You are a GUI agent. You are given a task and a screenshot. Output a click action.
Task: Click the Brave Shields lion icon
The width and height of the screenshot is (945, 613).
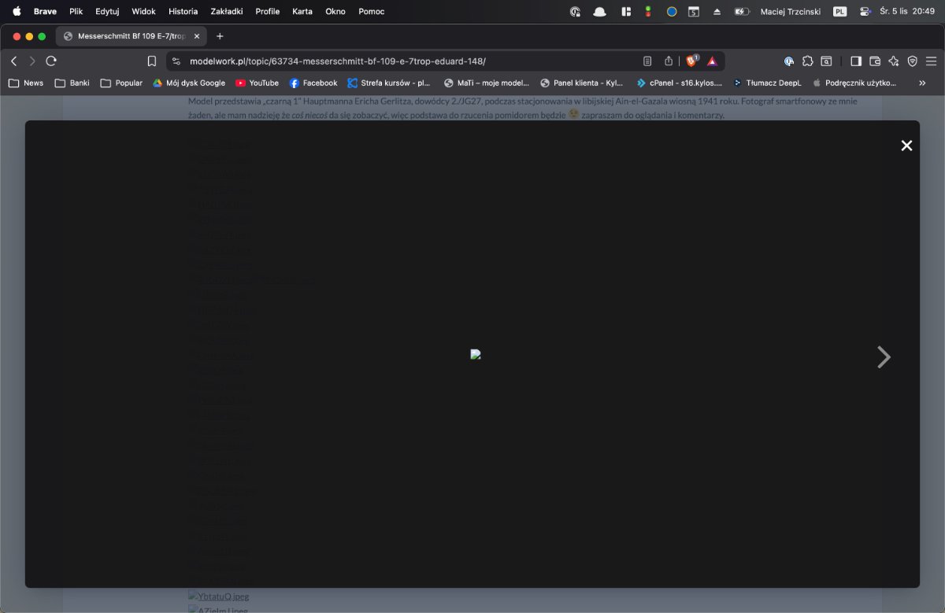691,61
